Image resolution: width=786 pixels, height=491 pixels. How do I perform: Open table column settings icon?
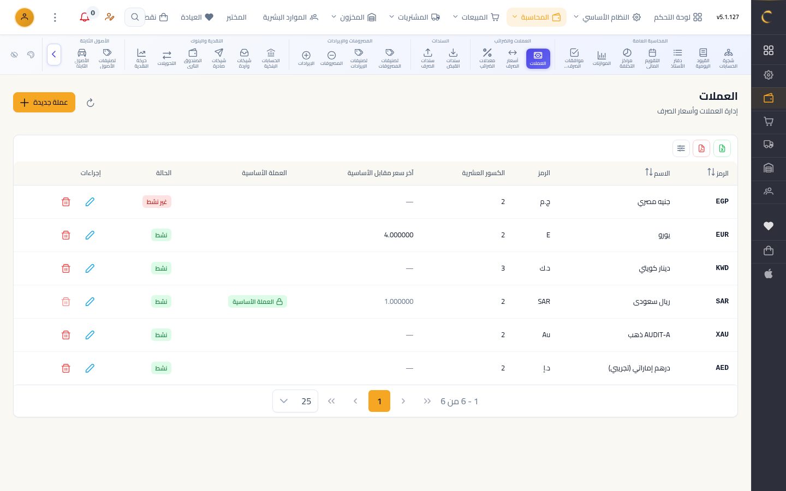coord(681,148)
